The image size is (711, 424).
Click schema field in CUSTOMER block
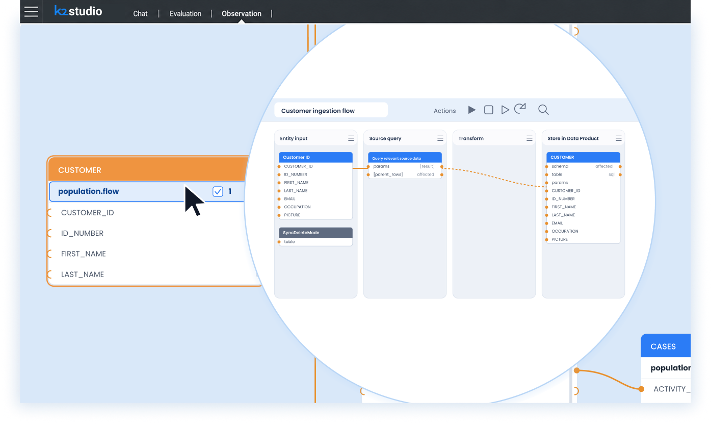560,166
